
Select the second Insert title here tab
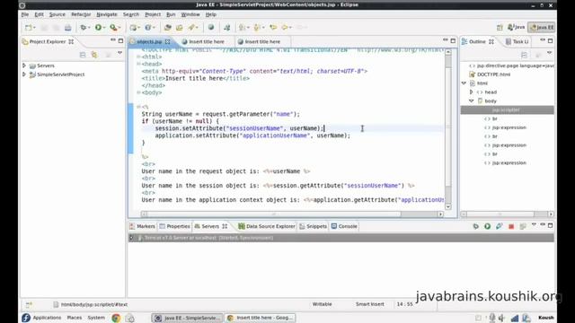click(x=261, y=42)
